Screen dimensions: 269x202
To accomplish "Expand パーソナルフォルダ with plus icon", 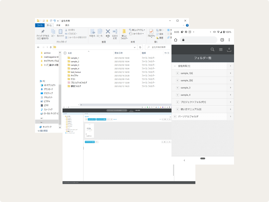I will coord(175,116).
